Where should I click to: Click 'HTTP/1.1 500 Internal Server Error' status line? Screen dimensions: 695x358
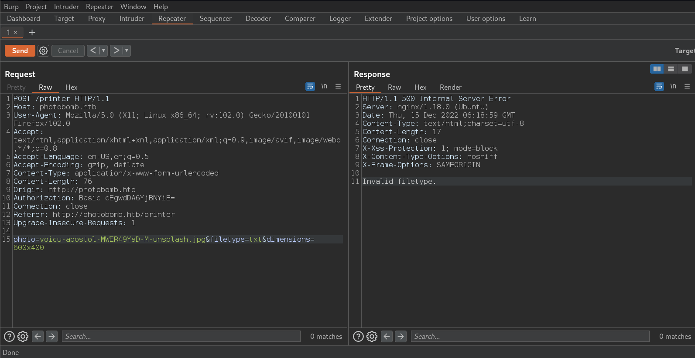[436, 98]
